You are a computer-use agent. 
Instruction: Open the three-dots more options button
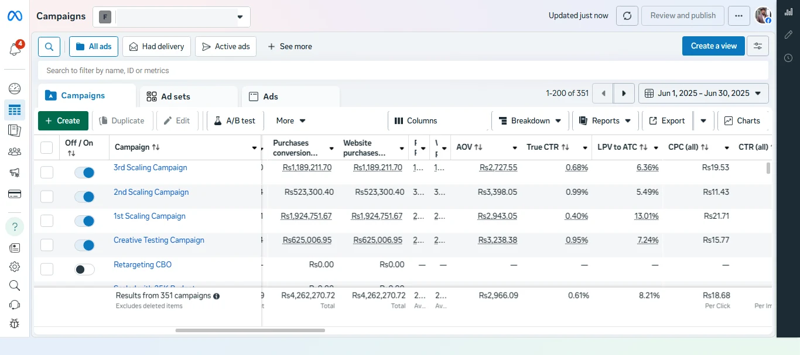(x=739, y=16)
